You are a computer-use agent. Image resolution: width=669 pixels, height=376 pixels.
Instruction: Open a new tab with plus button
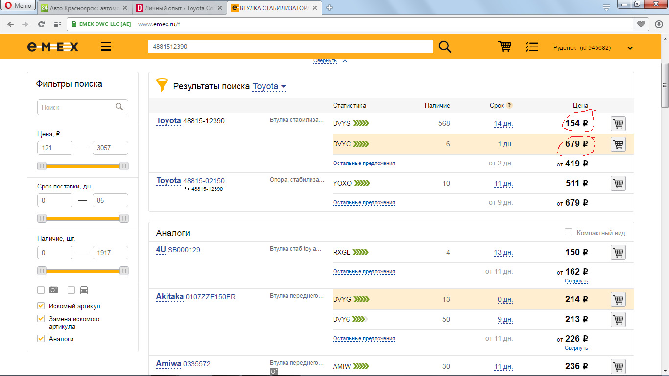(329, 7)
